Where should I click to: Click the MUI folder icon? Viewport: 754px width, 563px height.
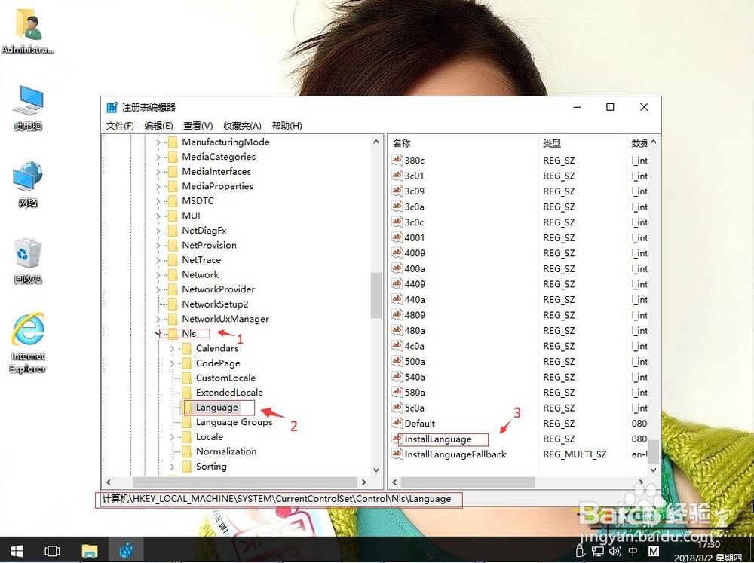(x=173, y=216)
